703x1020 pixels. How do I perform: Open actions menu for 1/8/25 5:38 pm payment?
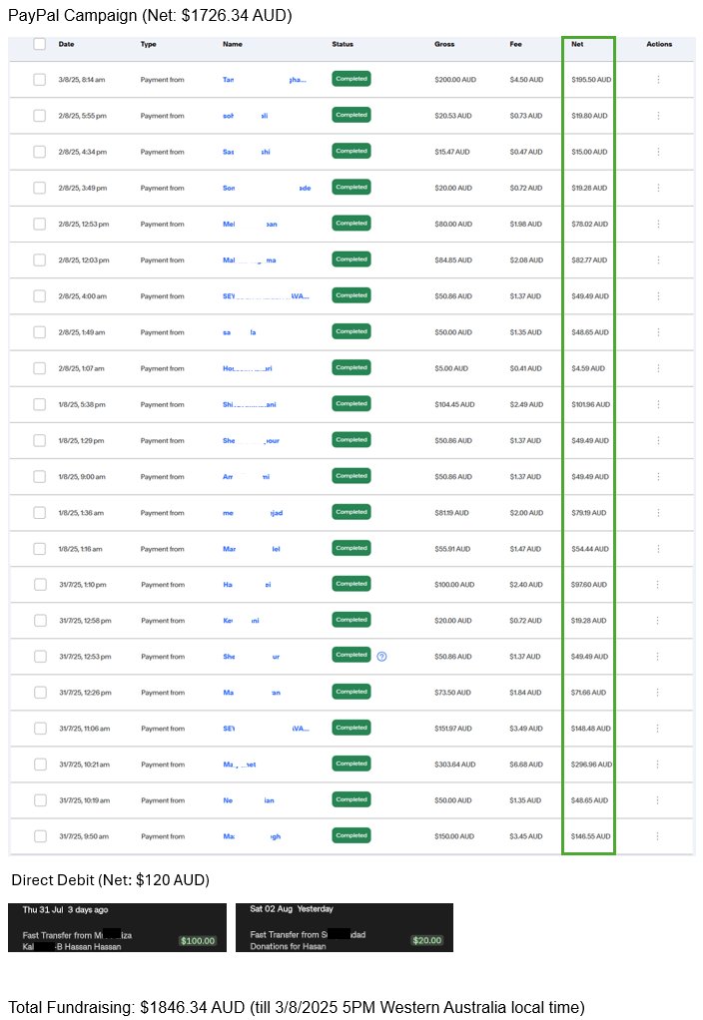pyautogui.click(x=658, y=404)
